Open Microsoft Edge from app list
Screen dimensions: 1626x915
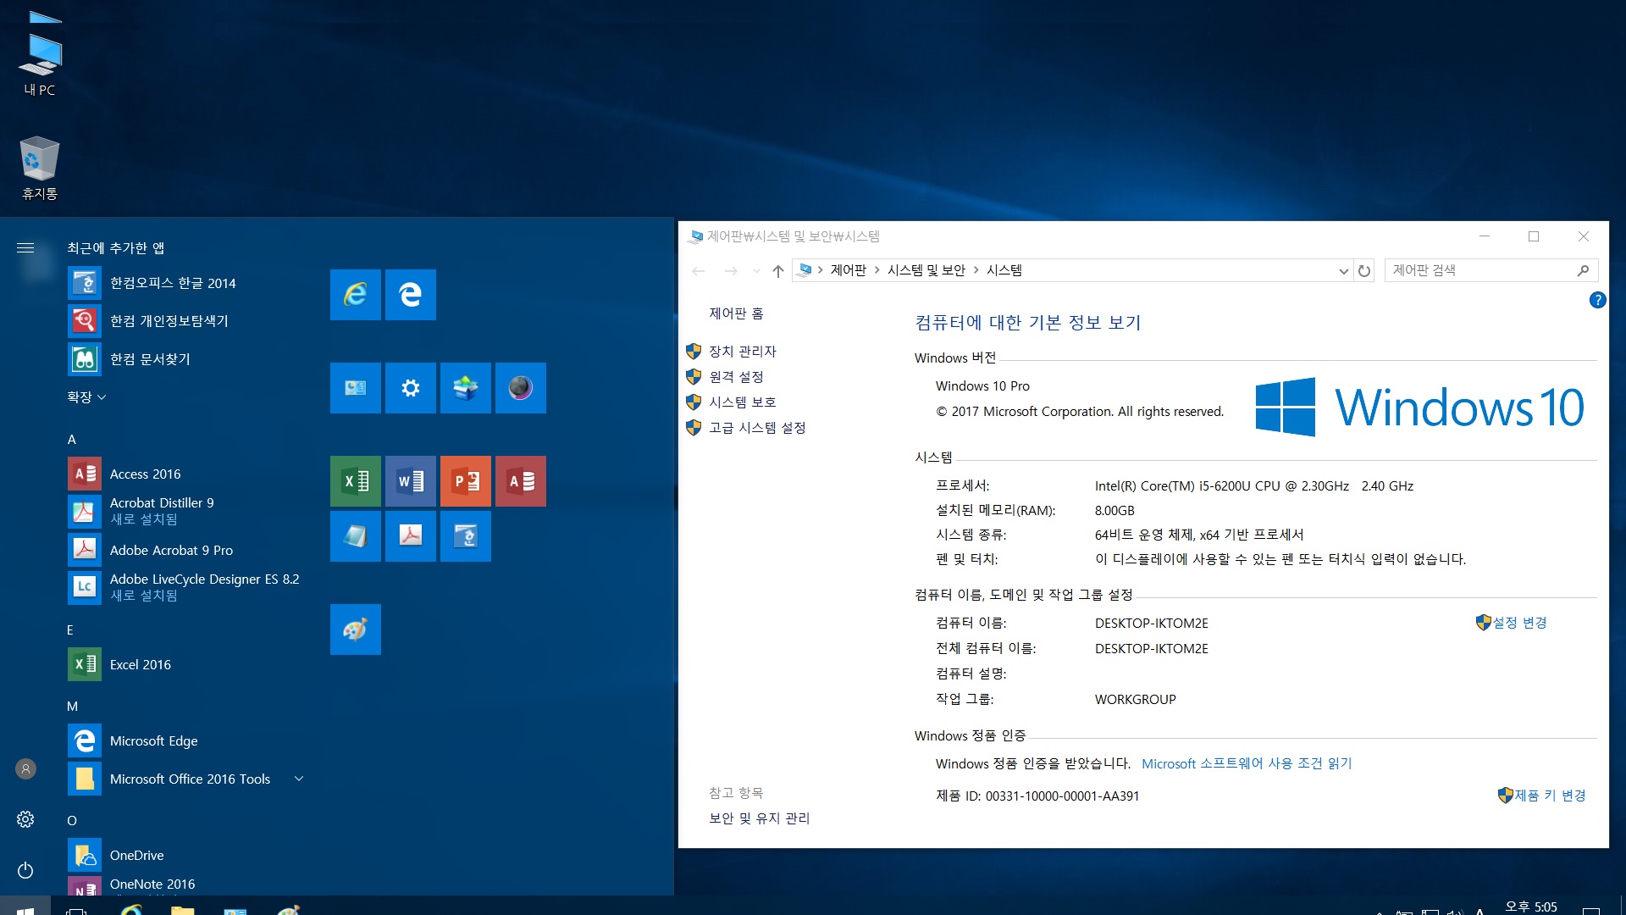point(186,740)
